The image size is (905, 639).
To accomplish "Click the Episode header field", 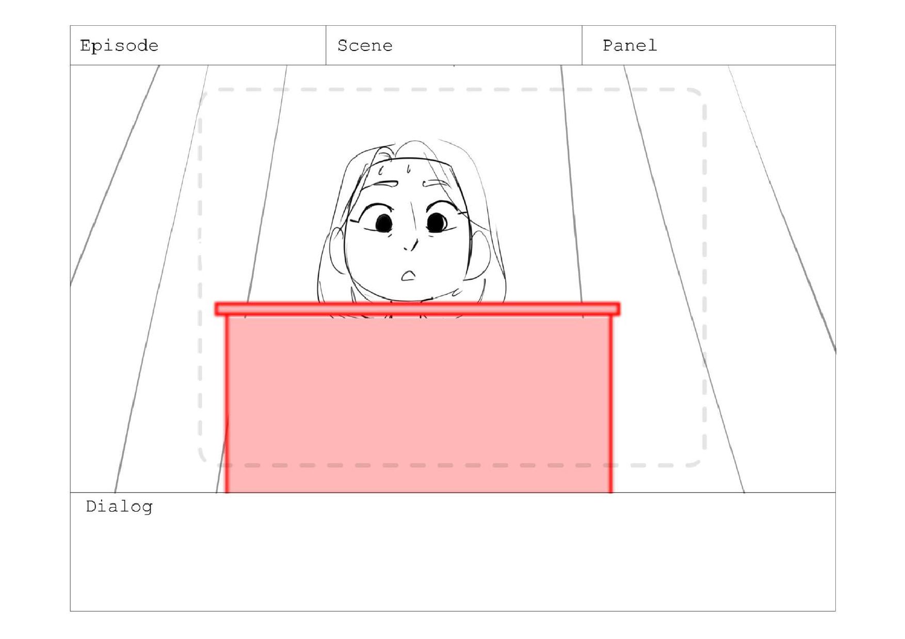I will 198,45.
